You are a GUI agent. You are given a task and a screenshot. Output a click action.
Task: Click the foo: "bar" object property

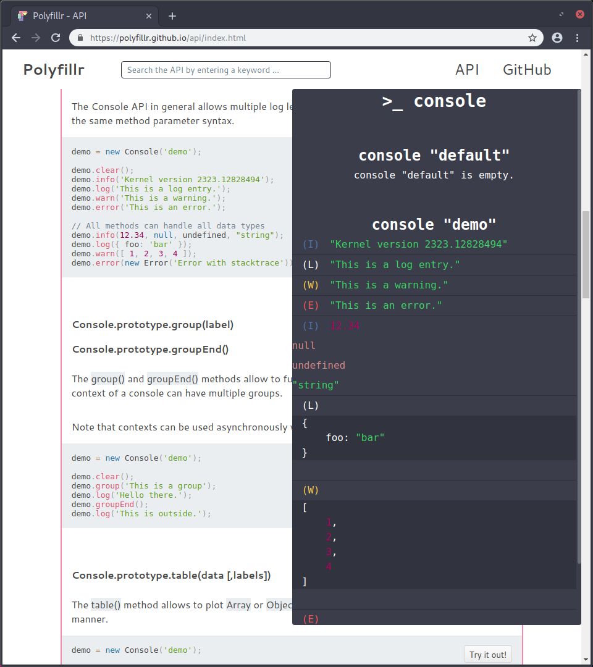(x=355, y=438)
